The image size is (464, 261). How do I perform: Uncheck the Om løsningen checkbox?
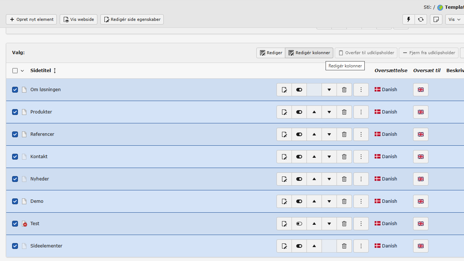tap(15, 90)
